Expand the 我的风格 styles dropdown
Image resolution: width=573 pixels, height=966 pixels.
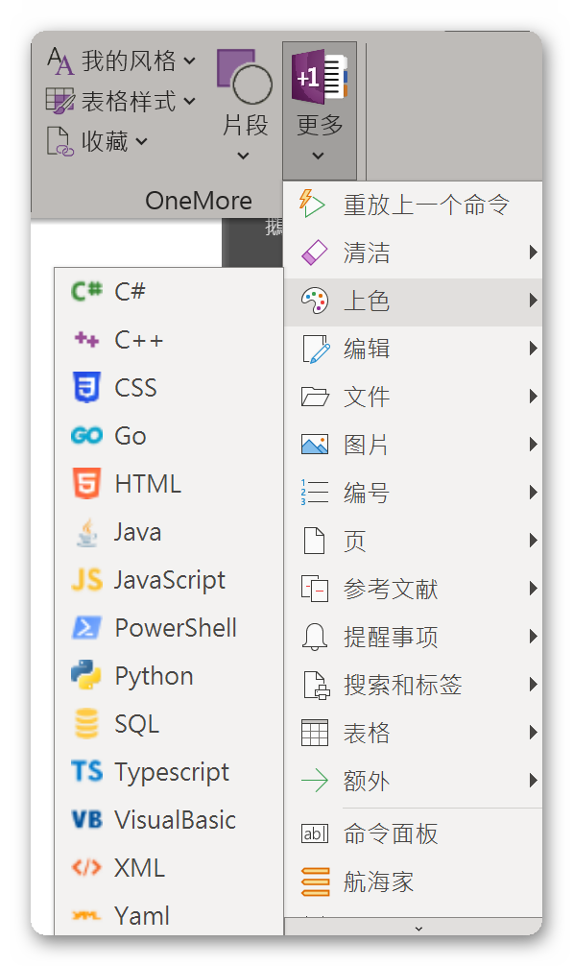[122, 61]
